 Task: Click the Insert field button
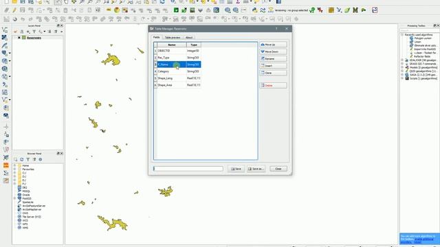pyautogui.click(x=273, y=66)
